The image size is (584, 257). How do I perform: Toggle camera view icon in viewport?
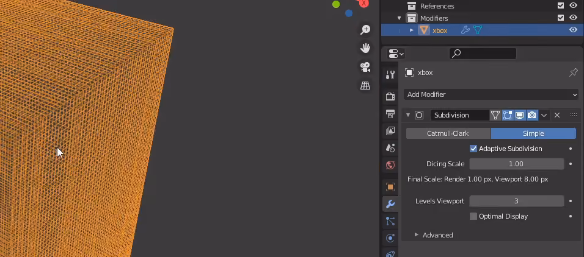[365, 67]
